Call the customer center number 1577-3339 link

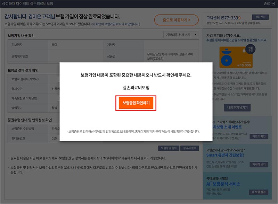[226, 16]
